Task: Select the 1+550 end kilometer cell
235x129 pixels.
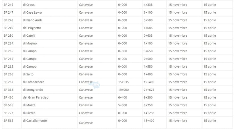Action: click(148, 66)
